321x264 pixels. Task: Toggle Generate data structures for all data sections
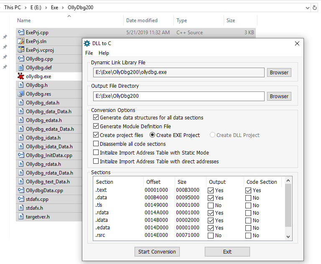tap(96, 117)
